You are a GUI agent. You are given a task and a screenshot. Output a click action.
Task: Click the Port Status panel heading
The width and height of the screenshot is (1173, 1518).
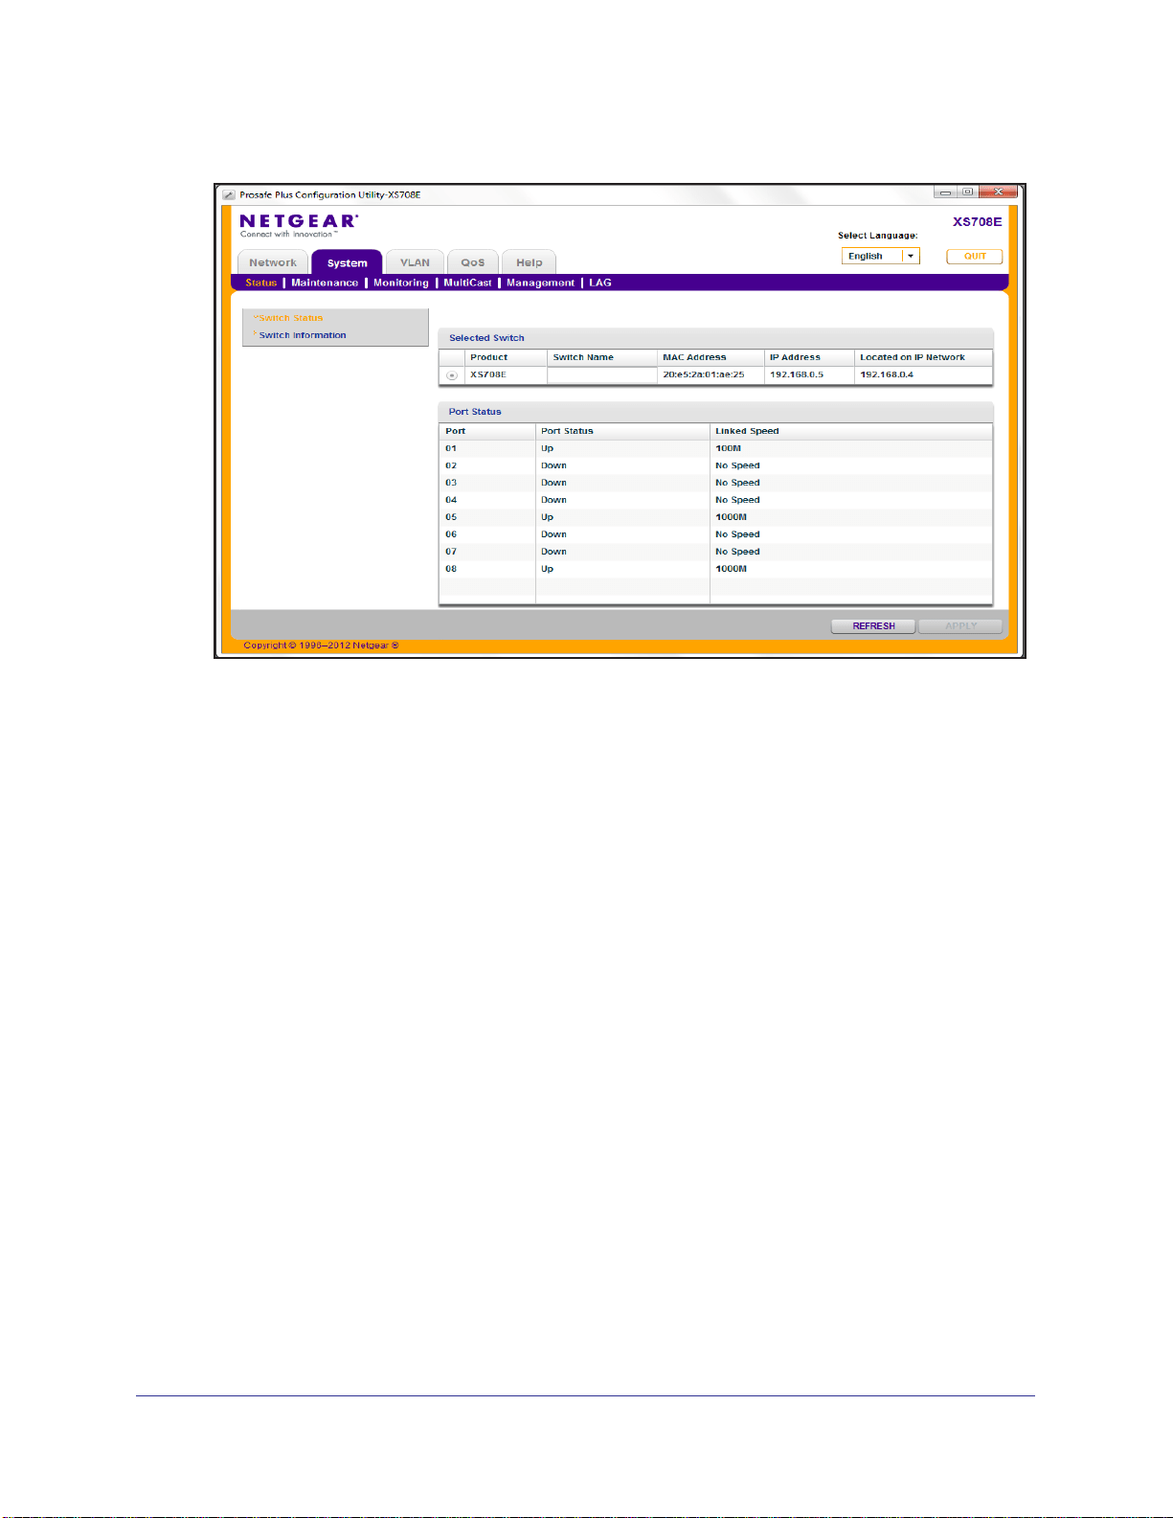(x=475, y=412)
